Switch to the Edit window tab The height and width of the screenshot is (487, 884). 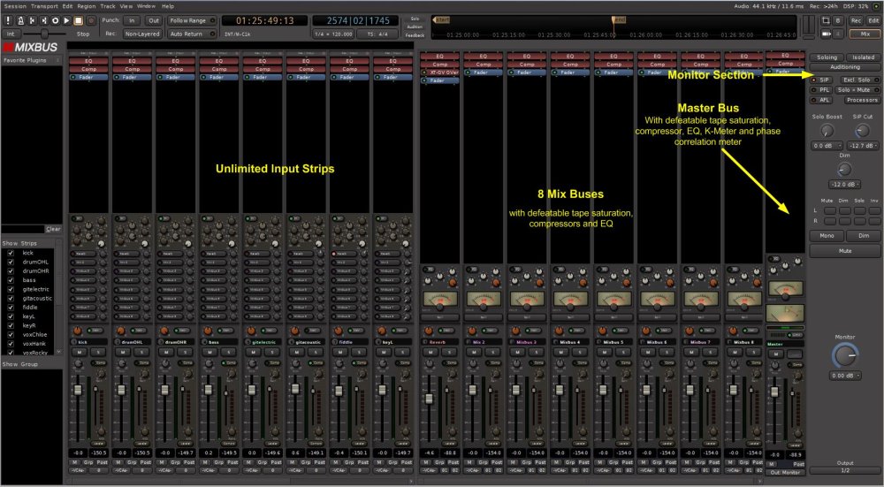(873, 20)
